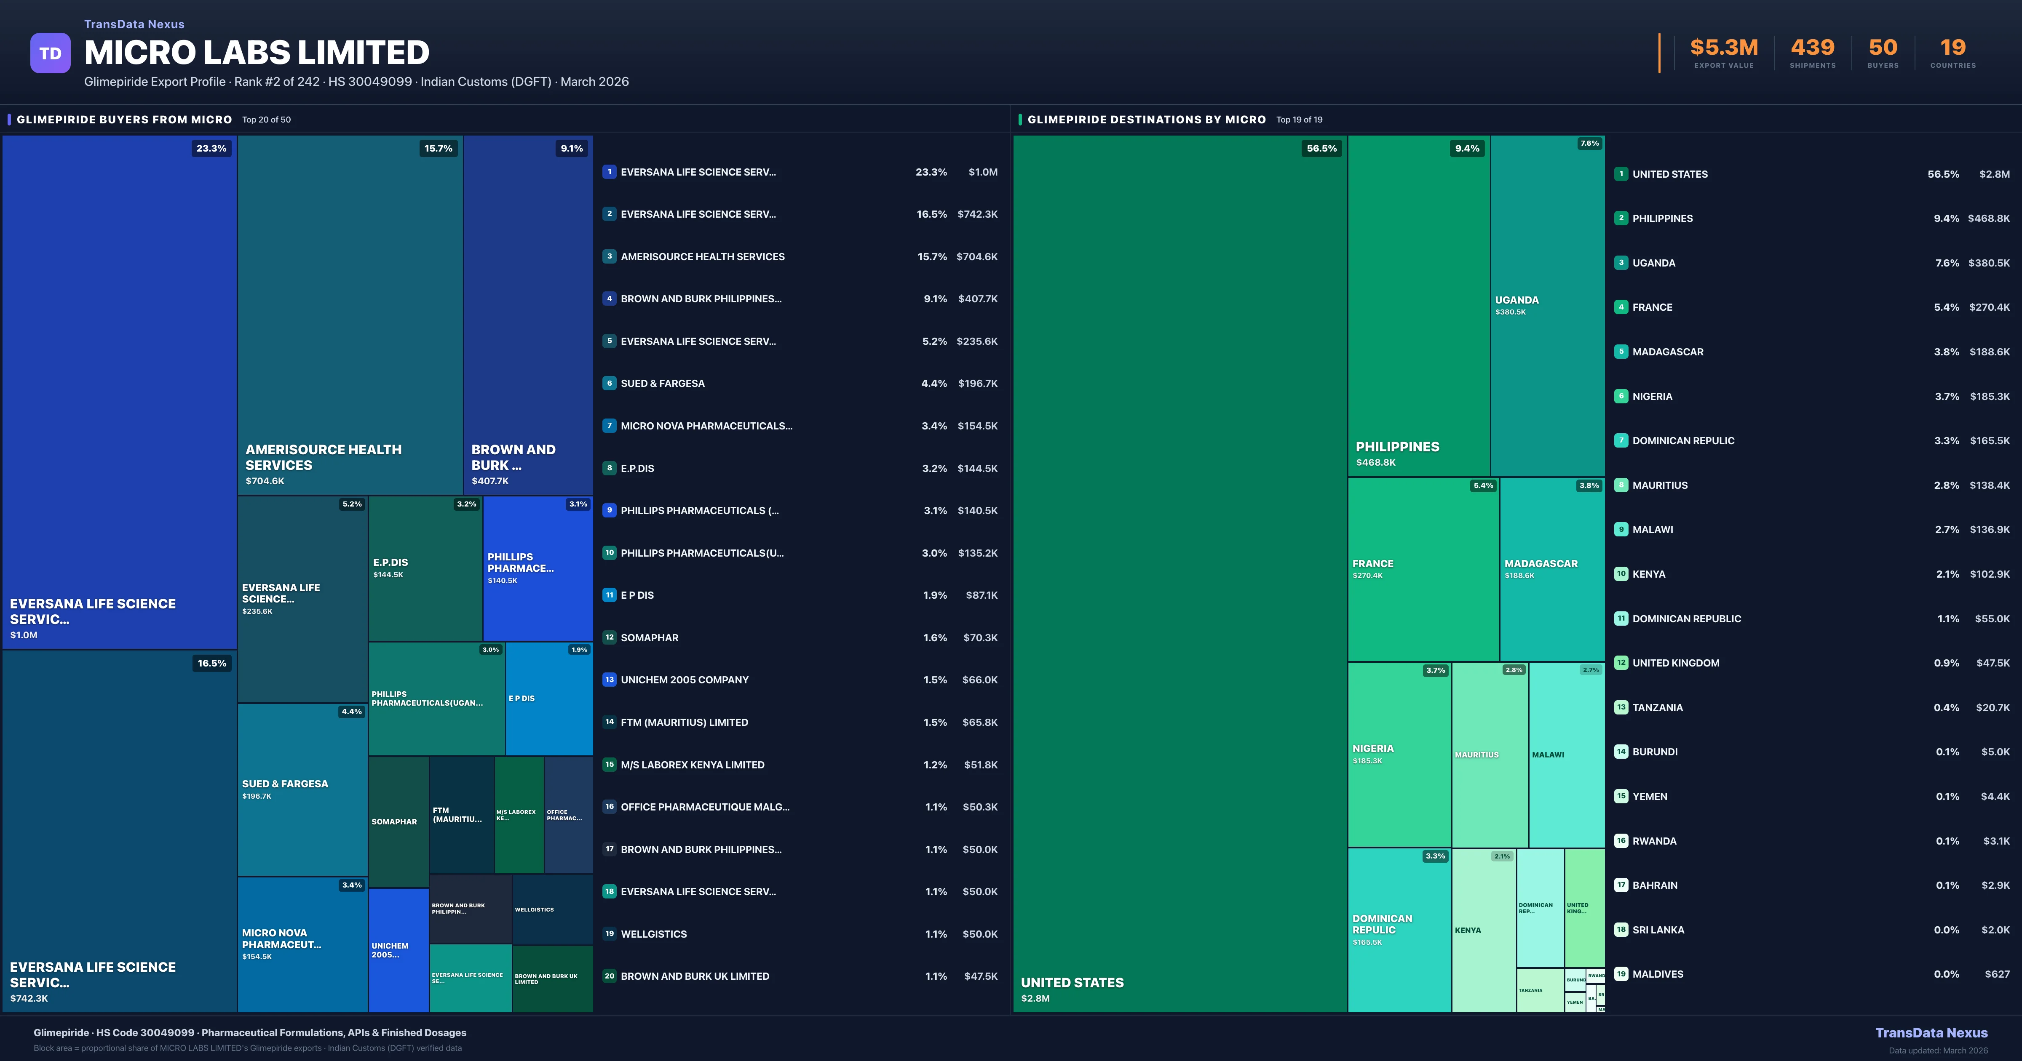Click rank badge 1 for Eversana
The width and height of the screenshot is (2022, 1061).
(x=609, y=172)
